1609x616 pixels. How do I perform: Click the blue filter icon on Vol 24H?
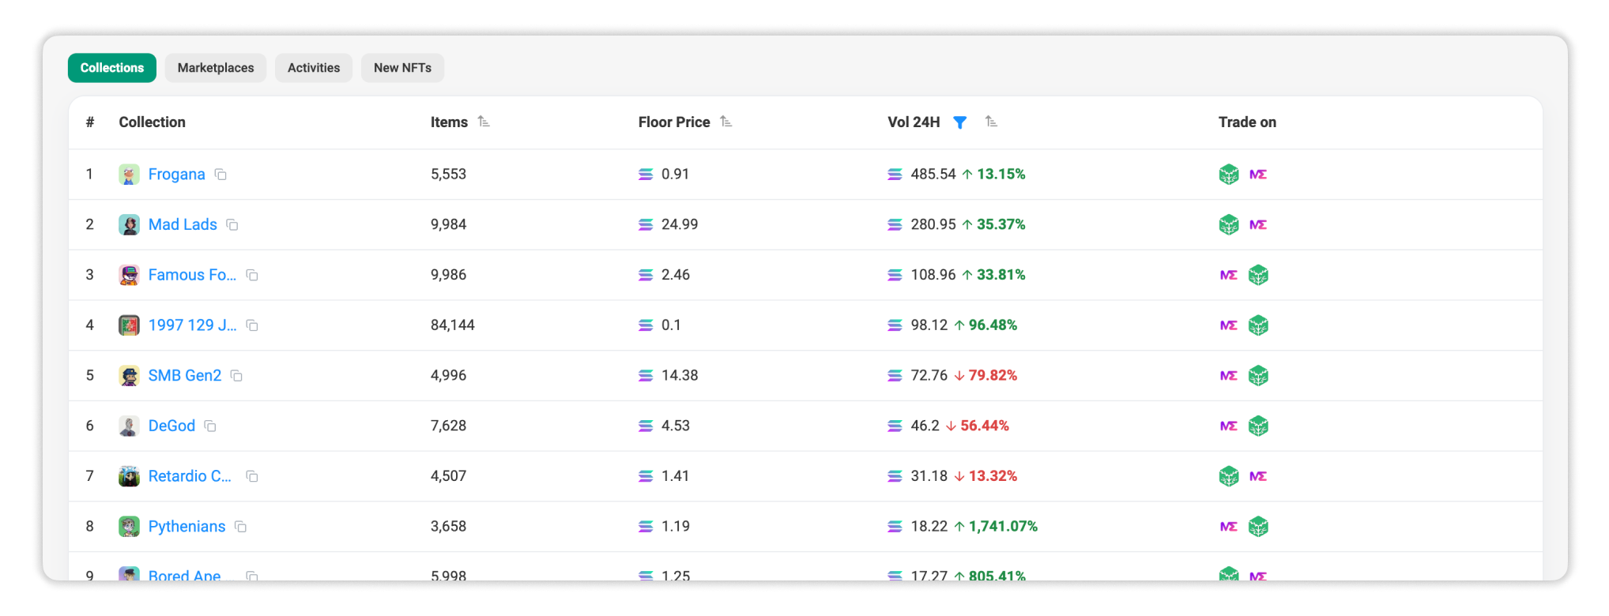(x=960, y=122)
